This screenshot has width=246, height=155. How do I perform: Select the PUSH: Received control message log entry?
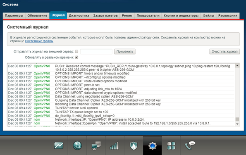pos(121,68)
